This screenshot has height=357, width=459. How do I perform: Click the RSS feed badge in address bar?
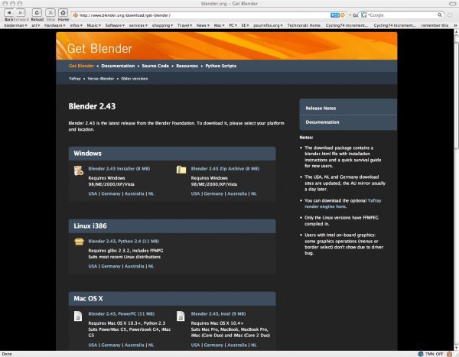tap(335, 15)
